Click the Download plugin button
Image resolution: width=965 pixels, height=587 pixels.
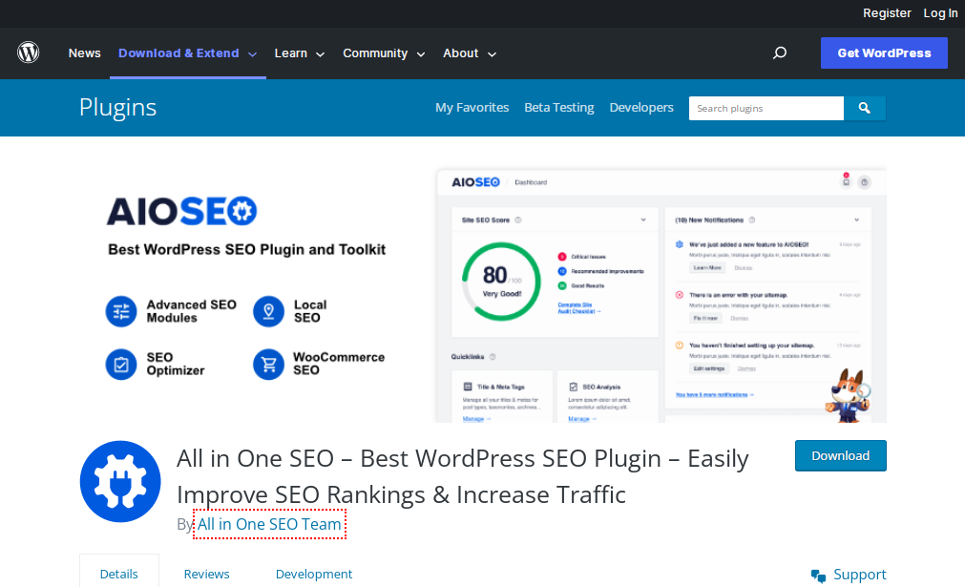point(841,456)
